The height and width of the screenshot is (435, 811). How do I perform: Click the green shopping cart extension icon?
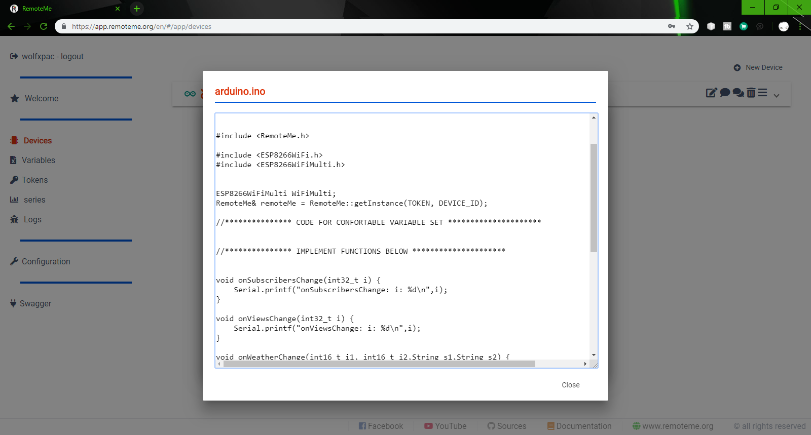[x=744, y=26]
